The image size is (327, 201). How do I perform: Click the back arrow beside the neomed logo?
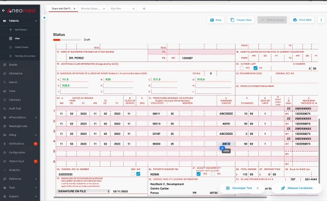tap(4, 10)
